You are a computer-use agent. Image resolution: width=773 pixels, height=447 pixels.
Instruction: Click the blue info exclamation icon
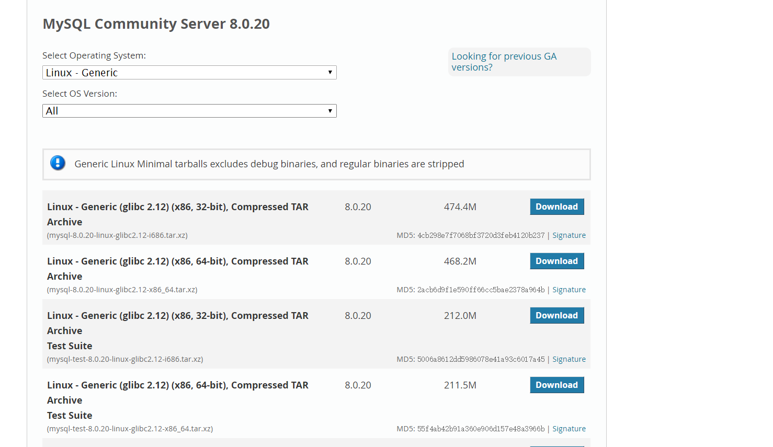pos(58,163)
